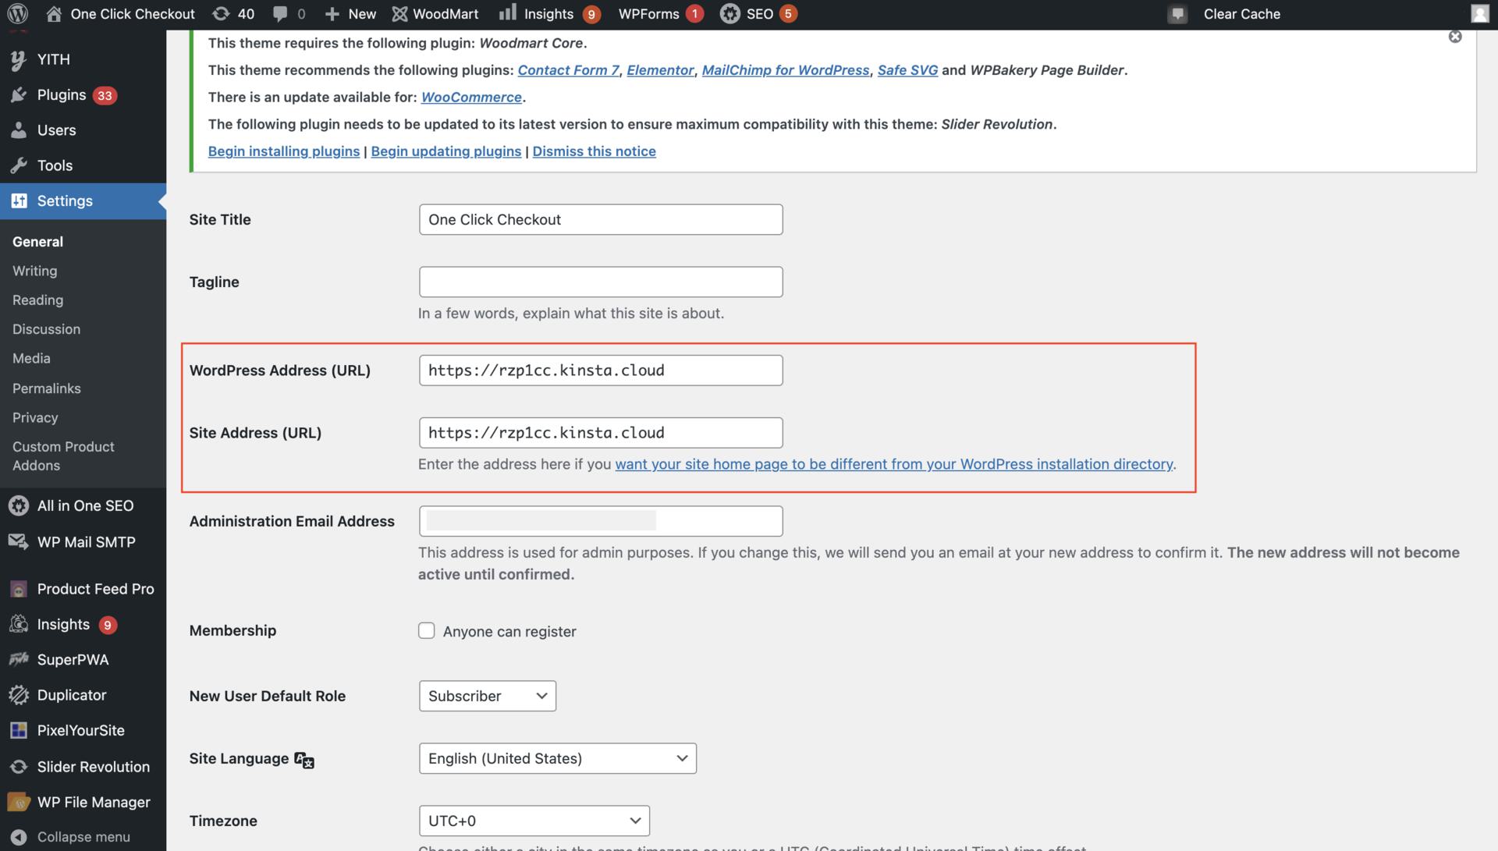
Task: Open the WooCommerce update link
Action: (471, 98)
